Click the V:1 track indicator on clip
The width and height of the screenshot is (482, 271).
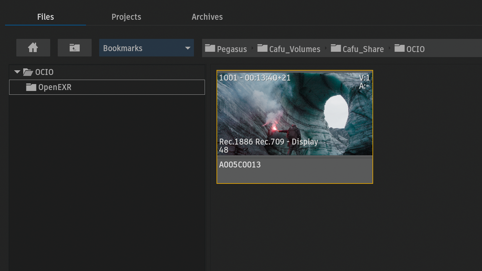(x=364, y=77)
